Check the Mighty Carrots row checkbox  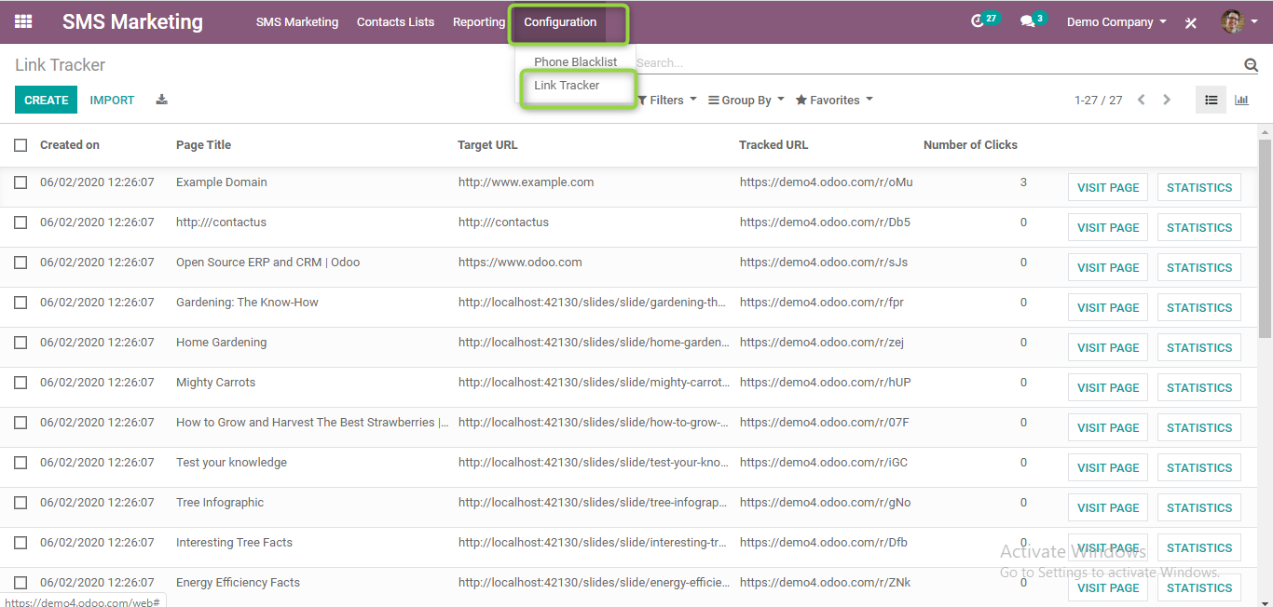(x=21, y=383)
